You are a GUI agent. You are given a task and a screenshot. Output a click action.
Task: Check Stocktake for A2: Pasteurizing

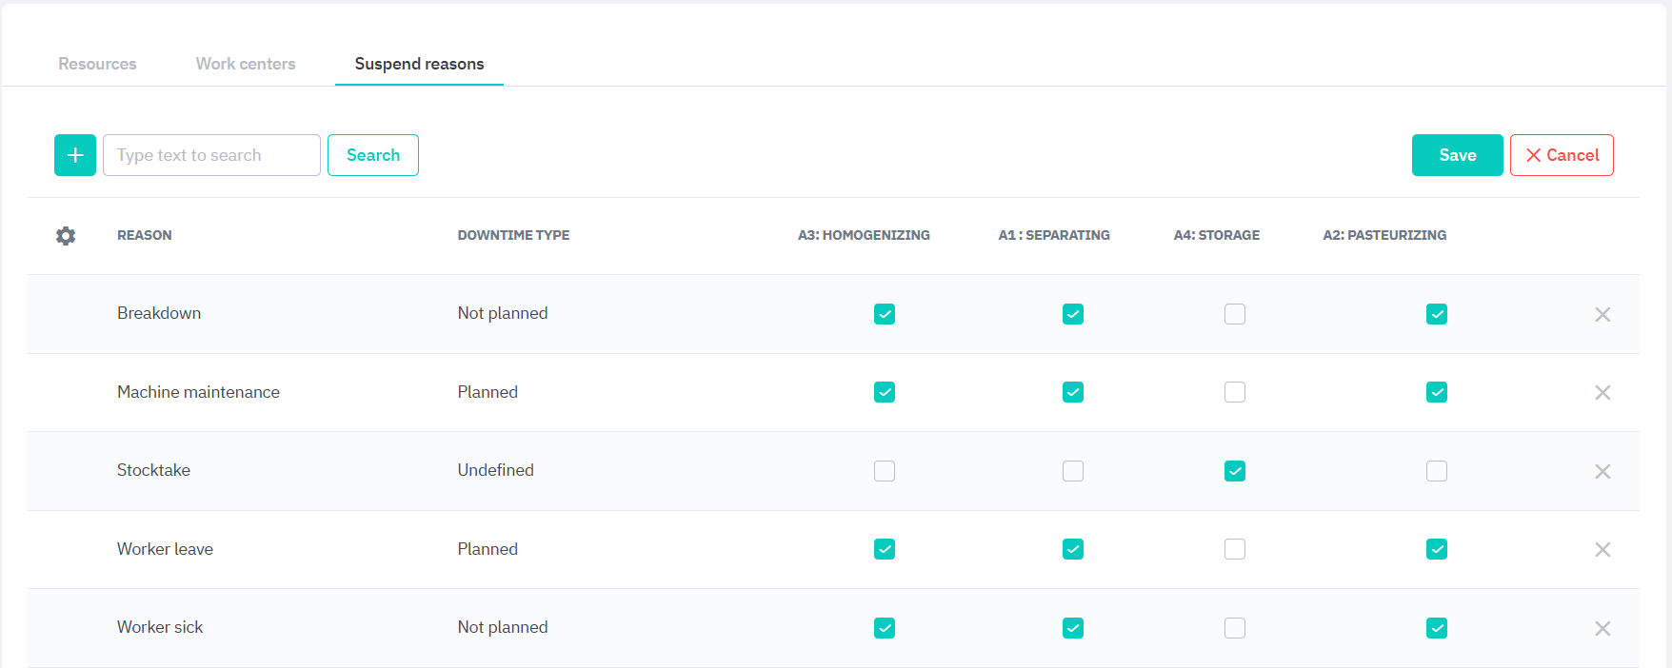click(x=1437, y=471)
